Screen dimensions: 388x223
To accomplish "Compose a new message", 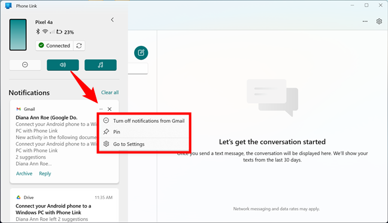I will tap(141, 52).
